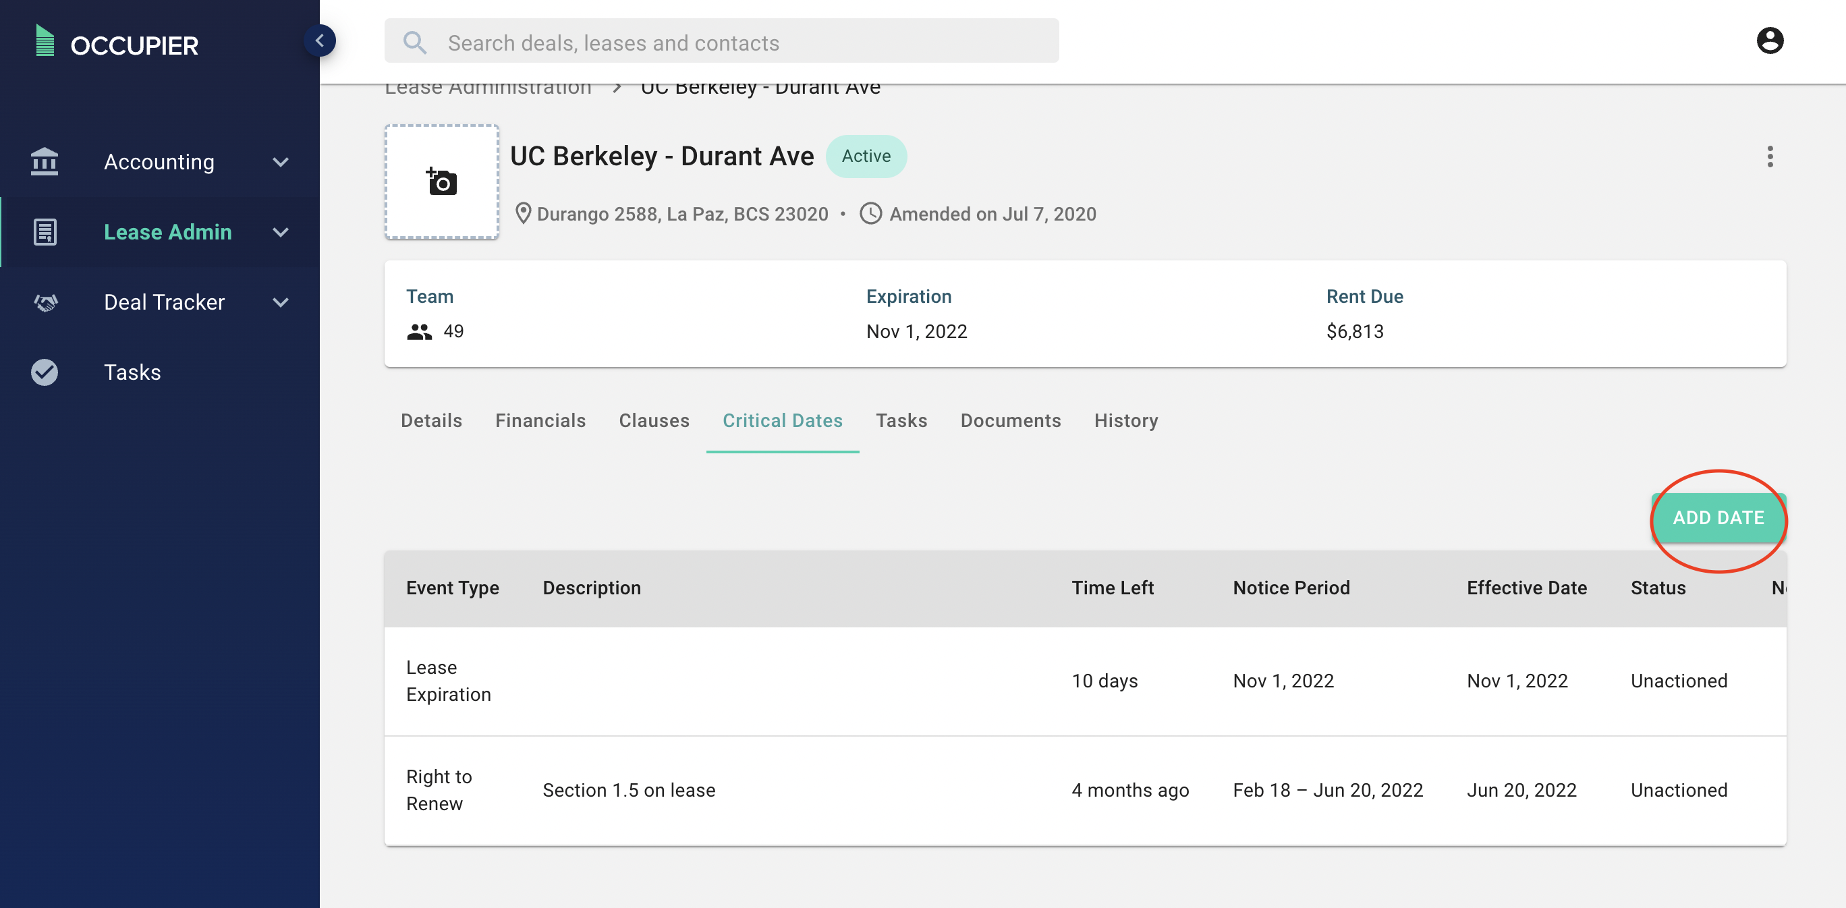Click the Tasks checkmark icon

tap(45, 372)
